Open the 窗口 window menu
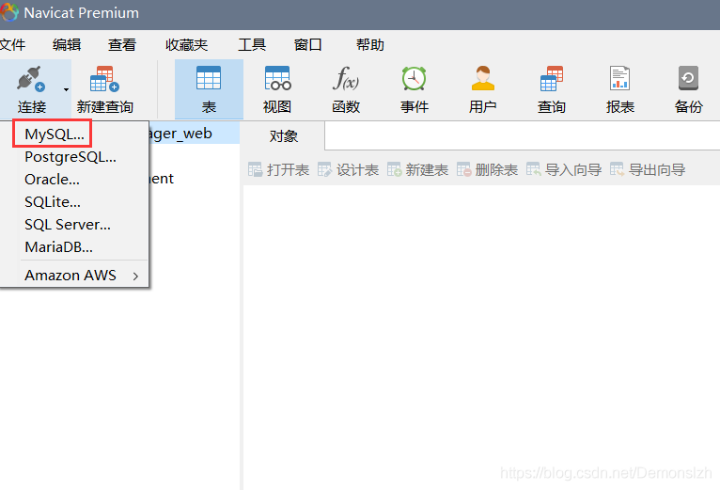720x490 pixels. (x=307, y=44)
